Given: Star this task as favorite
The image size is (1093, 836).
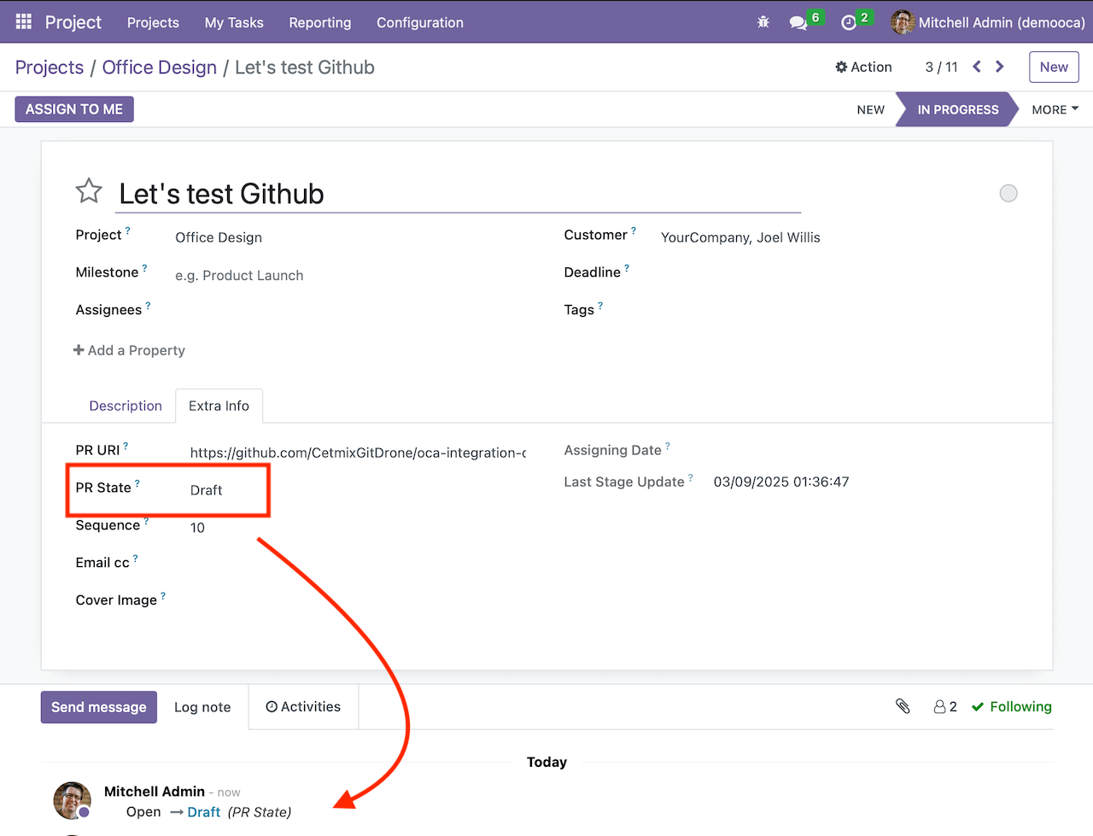Looking at the screenshot, I should (x=89, y=190).
